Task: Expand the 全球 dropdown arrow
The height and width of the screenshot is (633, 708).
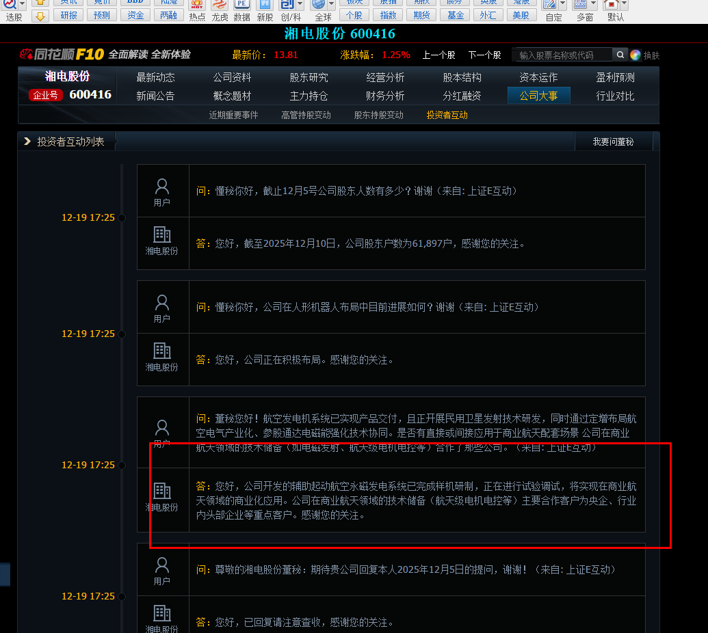Action: coord(331,5)
